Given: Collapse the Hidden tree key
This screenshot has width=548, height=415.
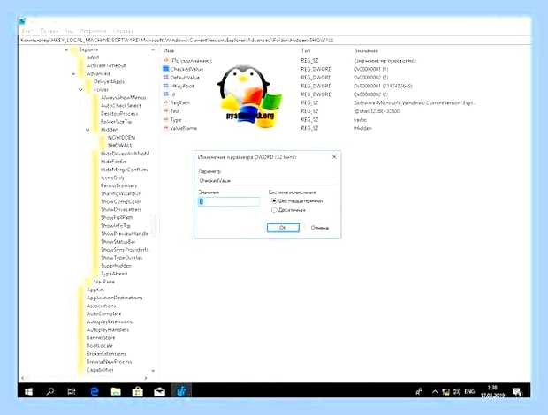Looking at the screenshot, I should pos(88,130).
